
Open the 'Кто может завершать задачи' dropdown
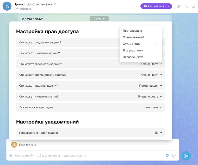coord(152,64)
